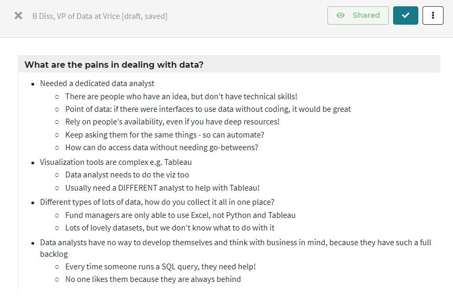Click the 'Visualization tools are complex e.g. Tableau' bullet
This screenshot has width=453, height=304.
116,162
